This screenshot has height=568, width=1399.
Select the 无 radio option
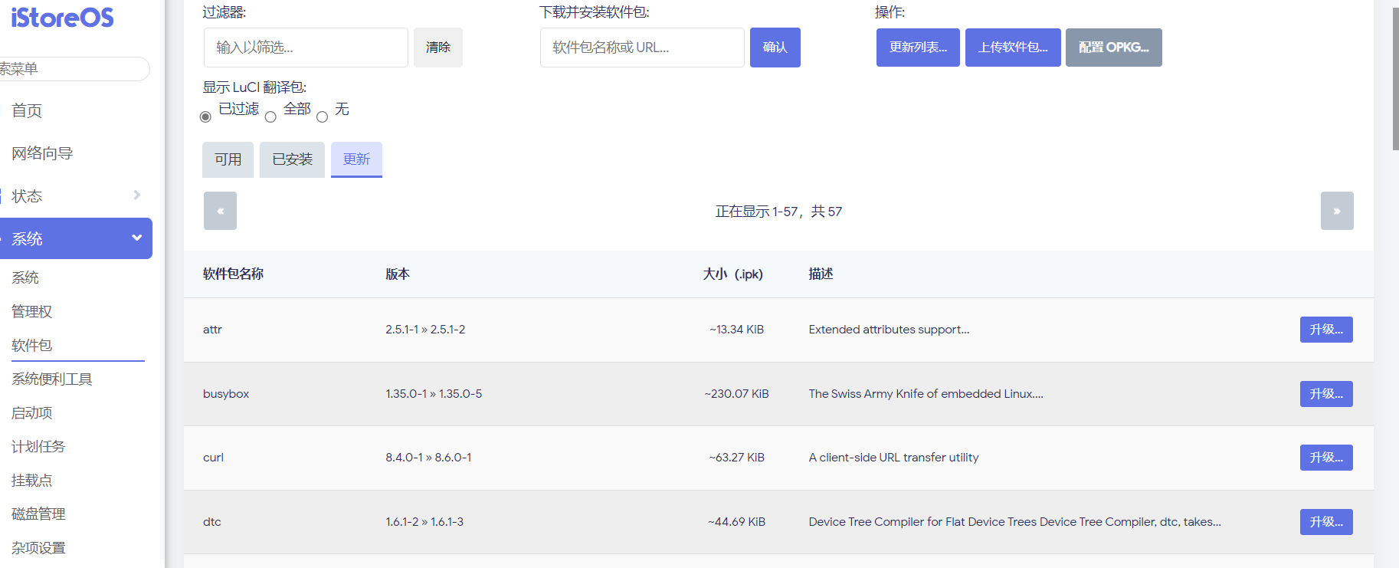coord(322,117)
